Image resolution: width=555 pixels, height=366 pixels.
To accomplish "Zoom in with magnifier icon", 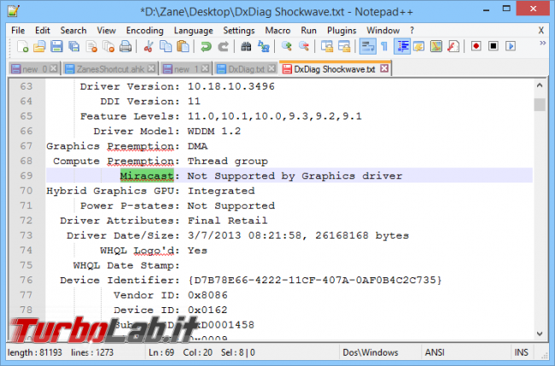I will pyautogui.click(x=286, y=46).
